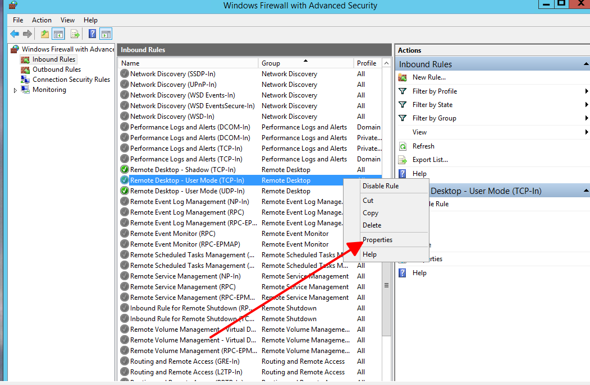Click the Filter by State funnel icon
The image size is (590, 385).
(x=403, y=105)
